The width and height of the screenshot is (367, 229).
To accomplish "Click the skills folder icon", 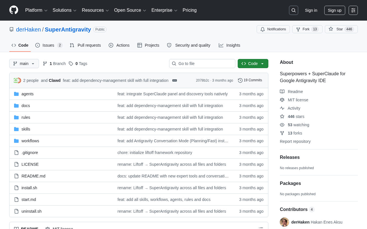I will click(x=16, y=129).
